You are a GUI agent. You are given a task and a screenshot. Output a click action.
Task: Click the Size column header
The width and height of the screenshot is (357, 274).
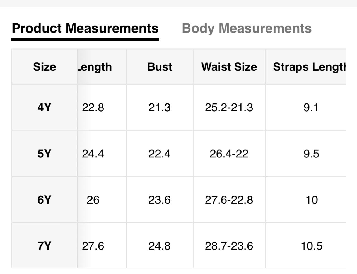[x=44, y=67]
